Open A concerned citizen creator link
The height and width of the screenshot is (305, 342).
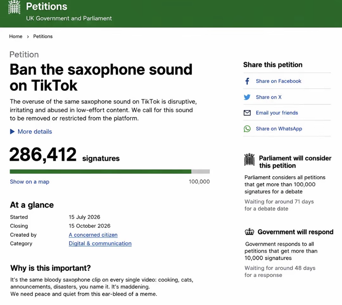[93, 235]
